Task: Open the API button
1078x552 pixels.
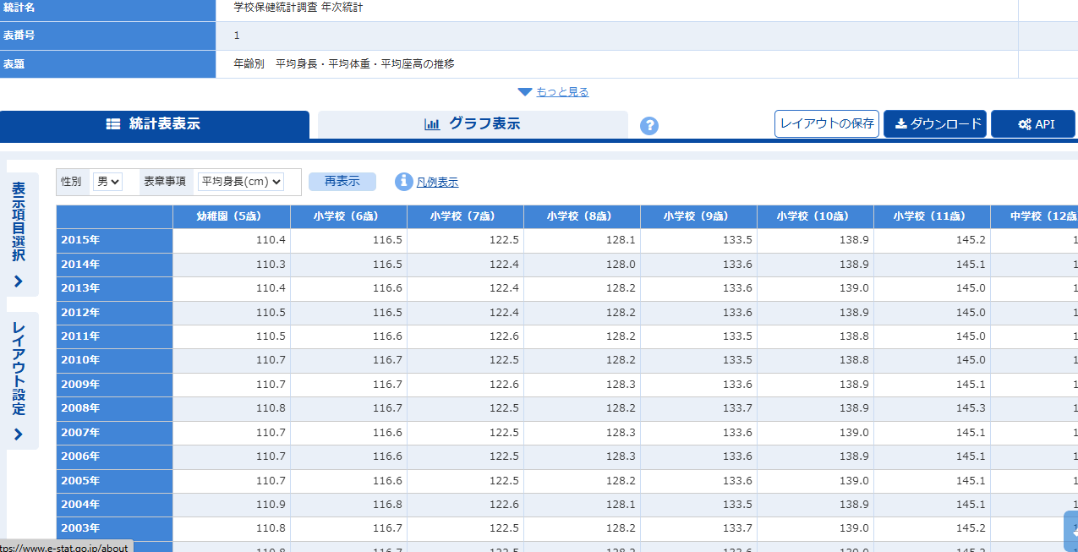Action: point(1032,123)
